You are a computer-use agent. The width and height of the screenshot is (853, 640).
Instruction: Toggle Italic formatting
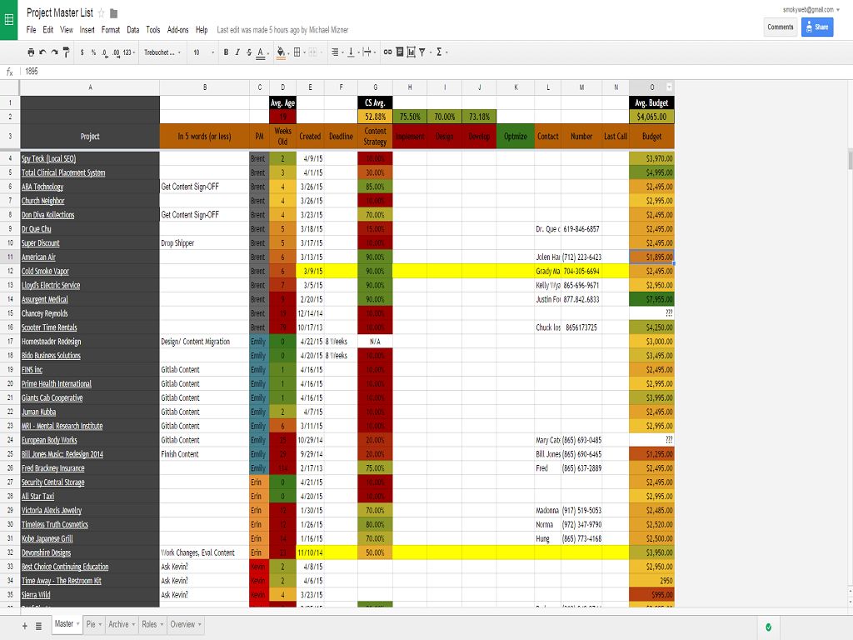point(237,52)
